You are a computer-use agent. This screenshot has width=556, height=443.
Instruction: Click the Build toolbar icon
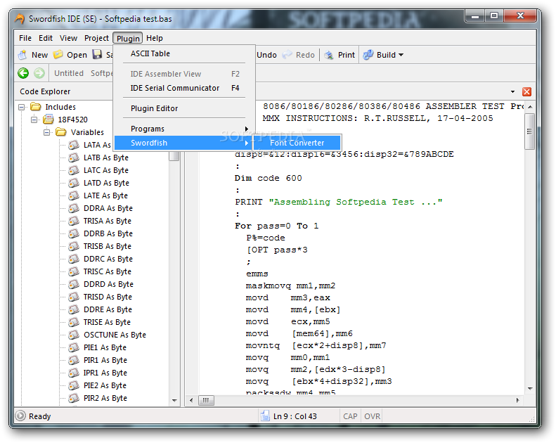click(368, 55)
